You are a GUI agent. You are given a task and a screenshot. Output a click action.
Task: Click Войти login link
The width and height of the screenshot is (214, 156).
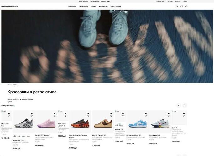click(x=185, y=2)
